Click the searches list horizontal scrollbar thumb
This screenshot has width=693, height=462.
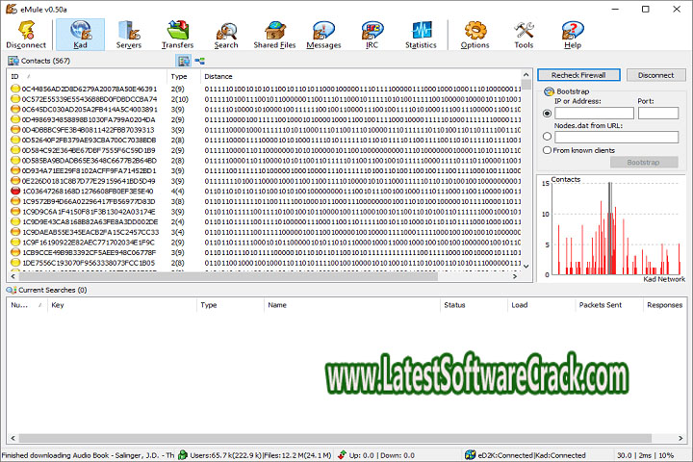point(335,438)
